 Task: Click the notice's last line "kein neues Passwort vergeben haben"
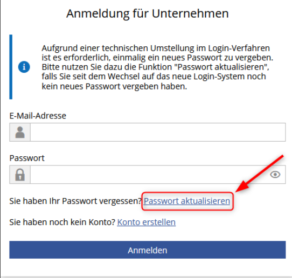point(114,86)
